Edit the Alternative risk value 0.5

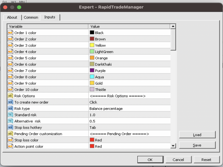click(129, 121)
